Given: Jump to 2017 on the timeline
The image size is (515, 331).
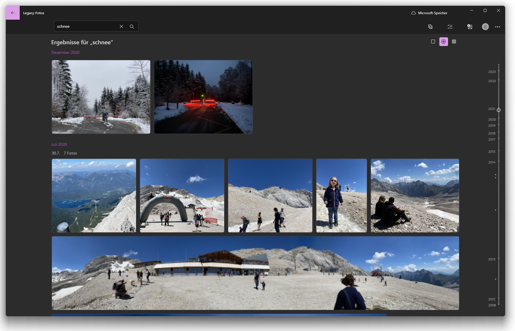Looking at the screenshot, I should (492, 139).
